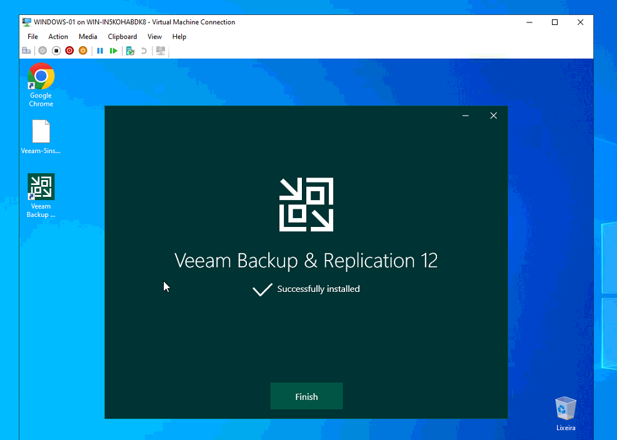The image size is (617, 440).
Task: Open the File menu
Action: click(x=33, y=37)
